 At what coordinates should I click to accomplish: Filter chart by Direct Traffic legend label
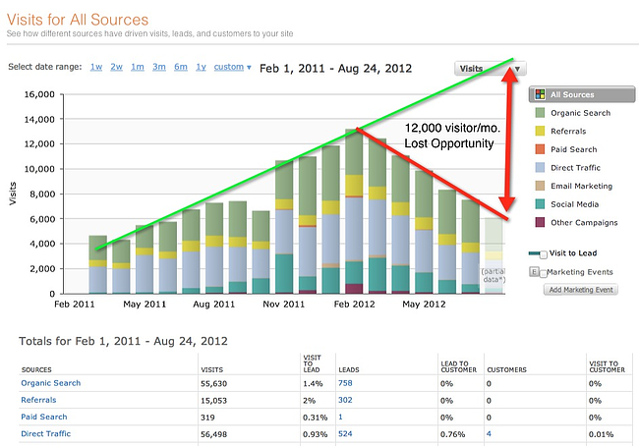575,168
